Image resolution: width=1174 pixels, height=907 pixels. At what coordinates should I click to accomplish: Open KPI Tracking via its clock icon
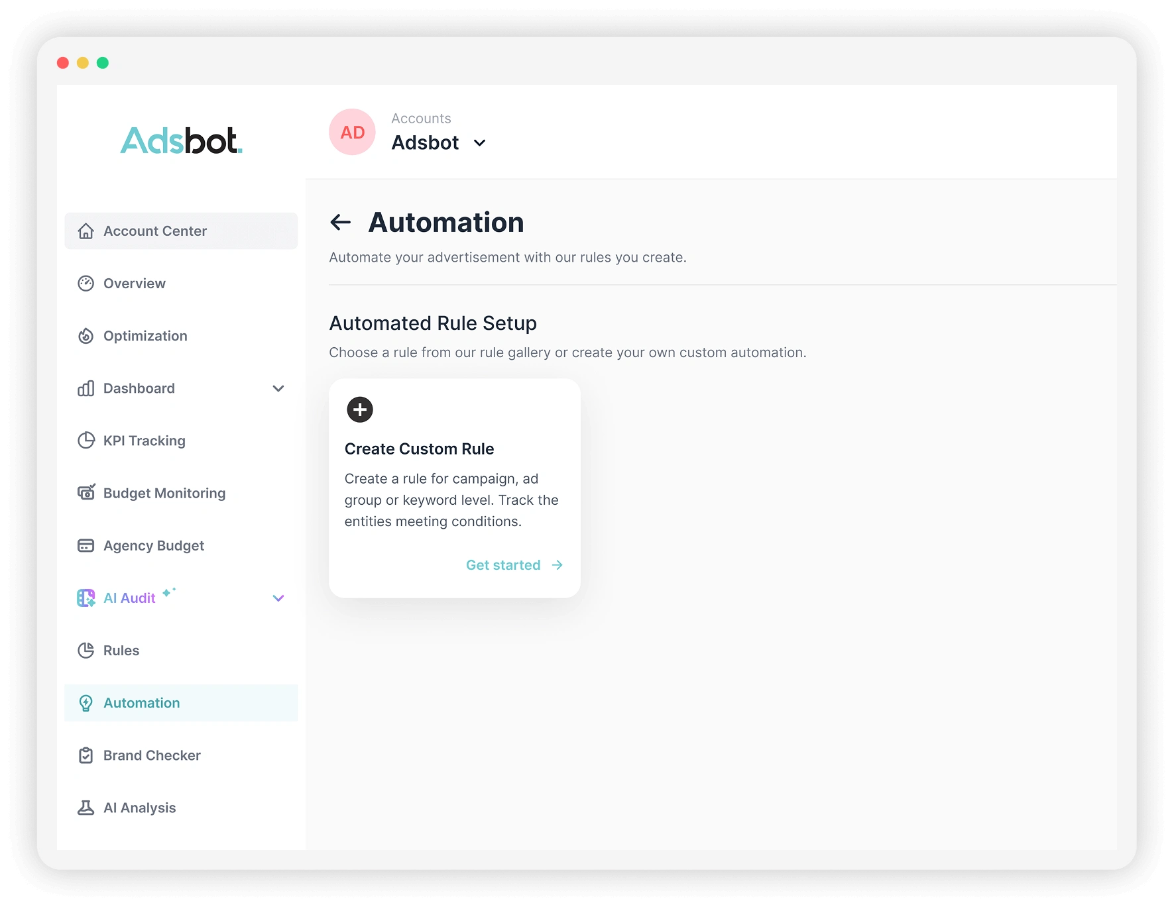[x=86, y=440]
